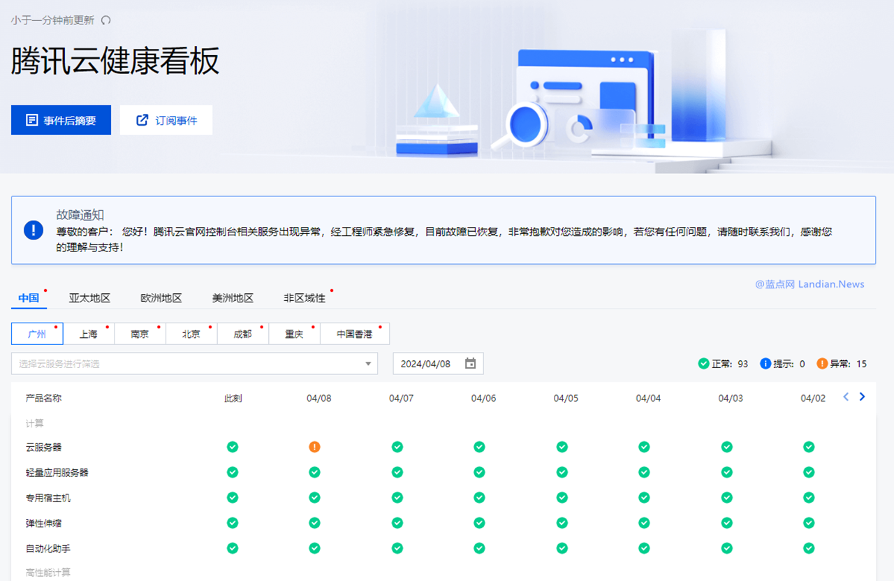Click 自动化助手 status icon under 此刻
Screen dimensions: 894x581
click(233, 548)
